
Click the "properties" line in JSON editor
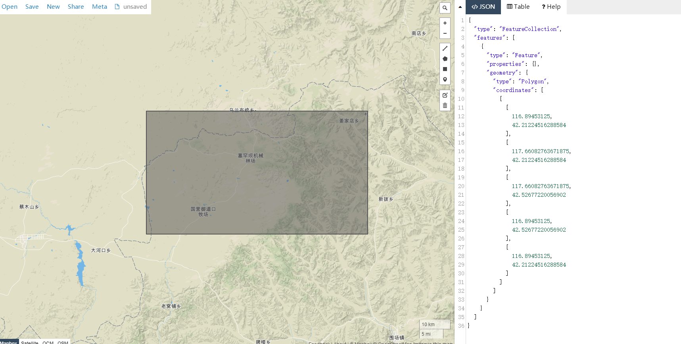click(x=513, y=64)
